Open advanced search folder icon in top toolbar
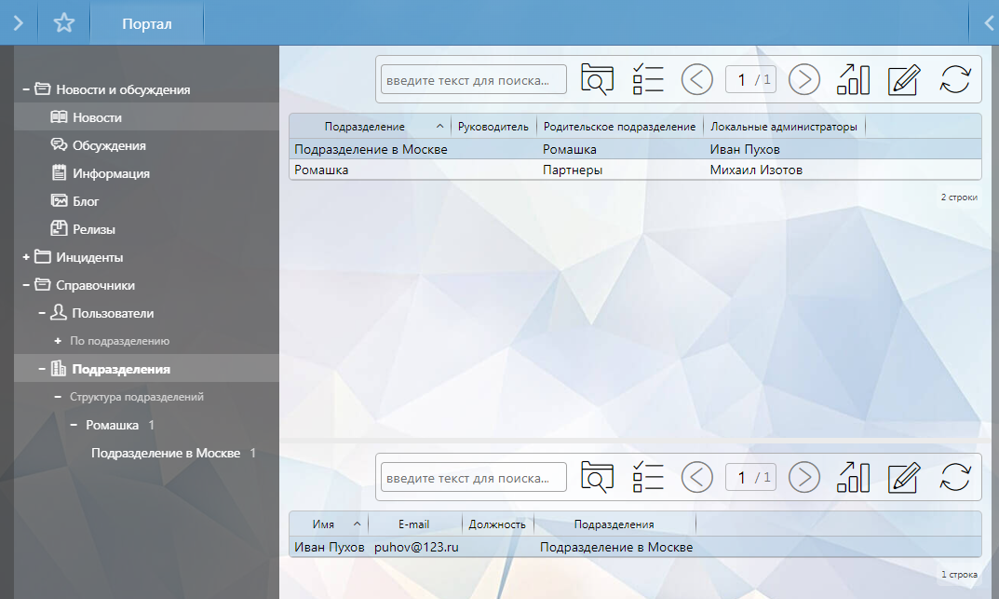The image size is (999, 599). (596, 79)
